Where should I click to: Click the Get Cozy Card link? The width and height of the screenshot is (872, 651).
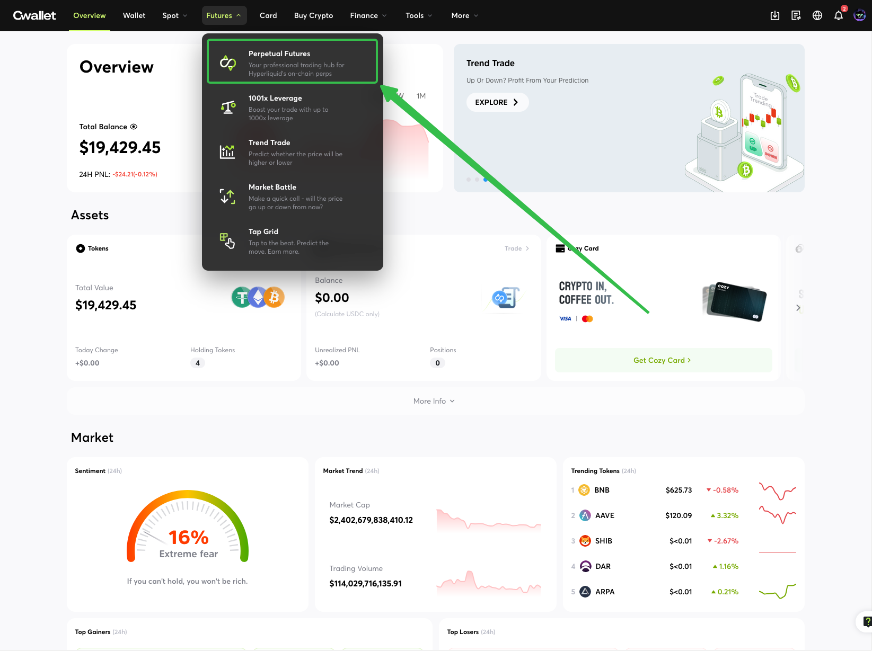tap(663, 360)
